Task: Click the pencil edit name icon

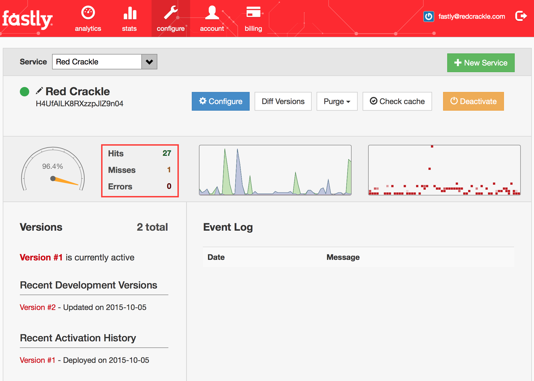Action: click(x=39, y=91)
